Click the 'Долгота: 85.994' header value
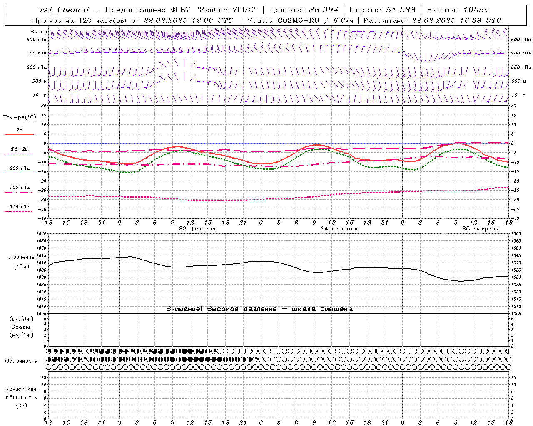Image resolution: width=533 pixels, height=426 pixels. pos(304,10)
